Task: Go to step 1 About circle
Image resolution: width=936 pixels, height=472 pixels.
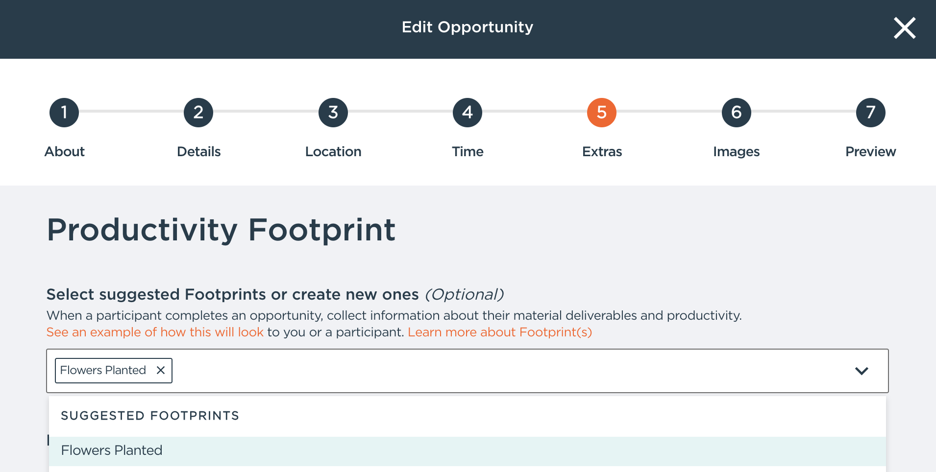Action: (x=64, y=113)
